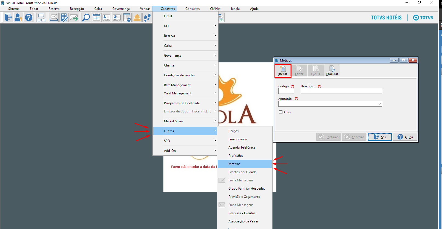This screenshot has height=229, width=442.
Task: Open the Janela menu
Action: [x=235, y=9]
